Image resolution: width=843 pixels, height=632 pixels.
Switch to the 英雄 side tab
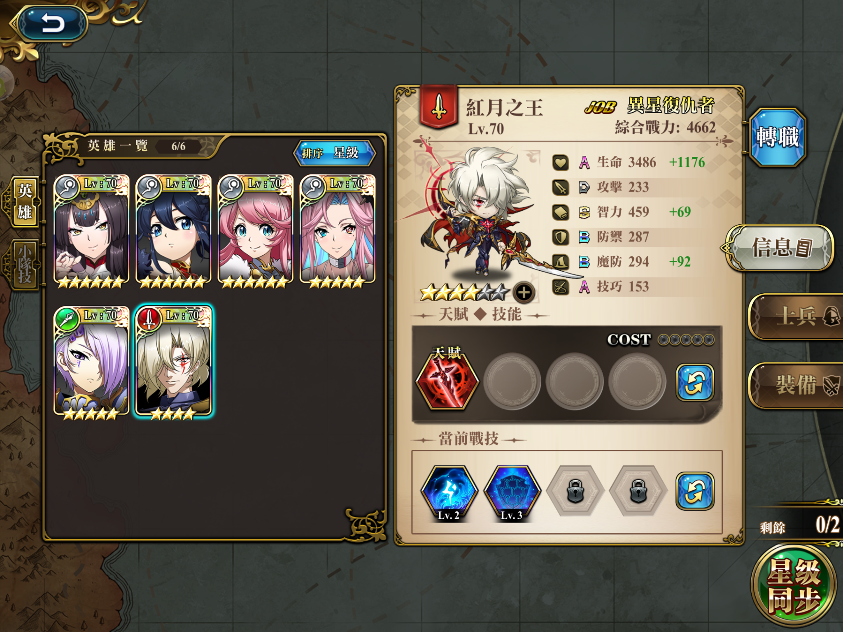click(24, 202)
